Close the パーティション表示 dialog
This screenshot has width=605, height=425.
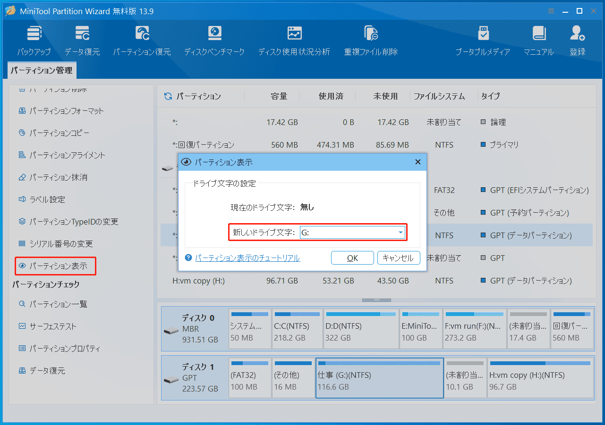coord(418,162)
